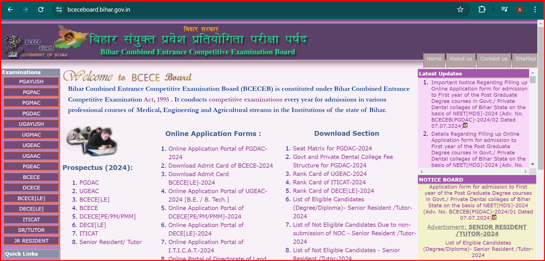Screen dimensions: 545x261
Task: Select PGEAC examination
Action: point(31,167)
